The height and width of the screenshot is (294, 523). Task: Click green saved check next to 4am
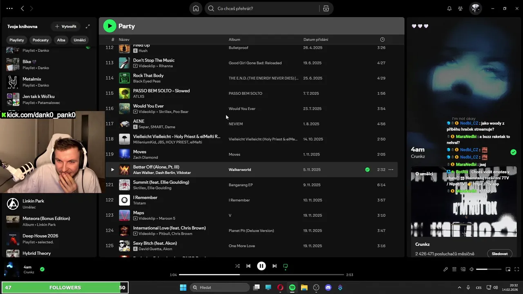(x=42, y=269)
